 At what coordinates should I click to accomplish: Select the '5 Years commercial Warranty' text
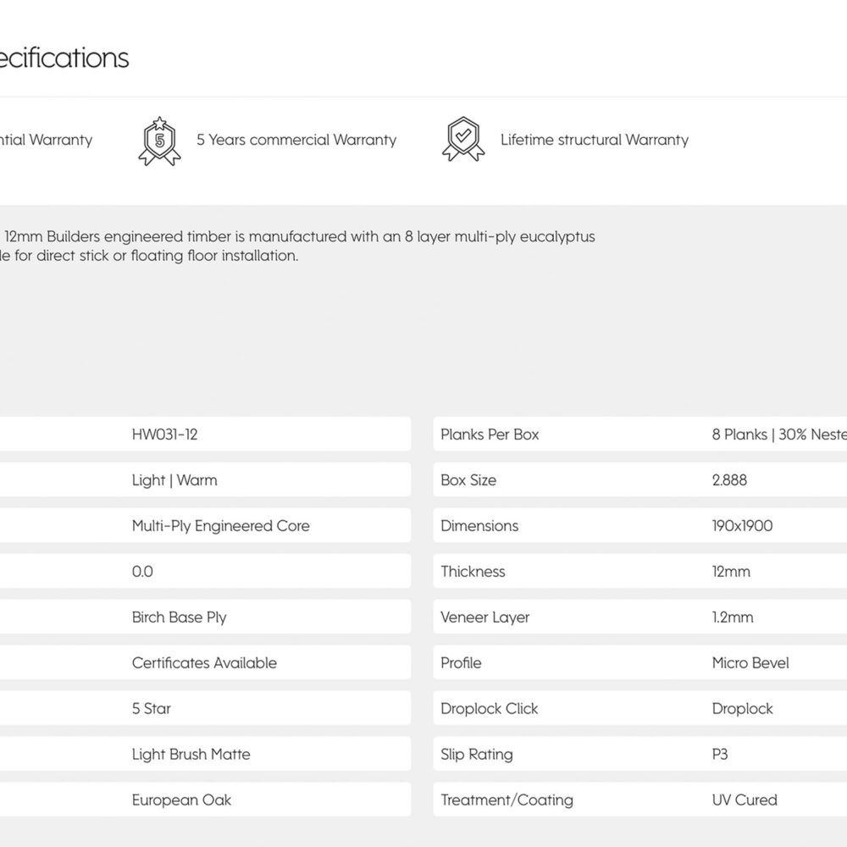(296, 140)
